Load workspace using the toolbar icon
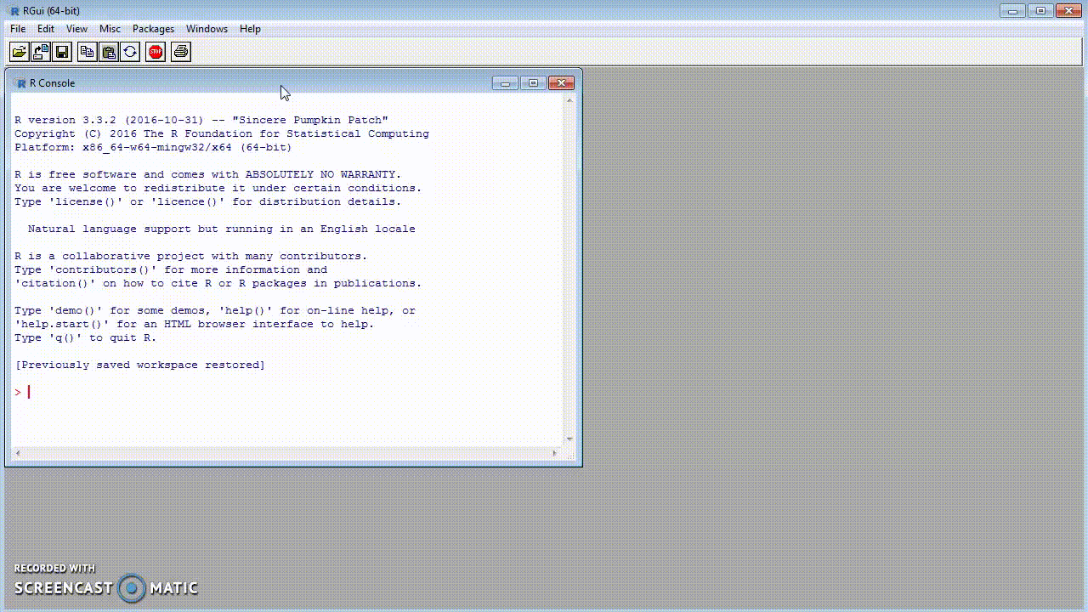 click(40, 51)
